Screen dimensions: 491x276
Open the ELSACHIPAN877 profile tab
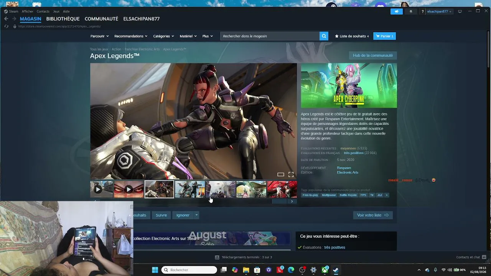(x=142, y=19)
